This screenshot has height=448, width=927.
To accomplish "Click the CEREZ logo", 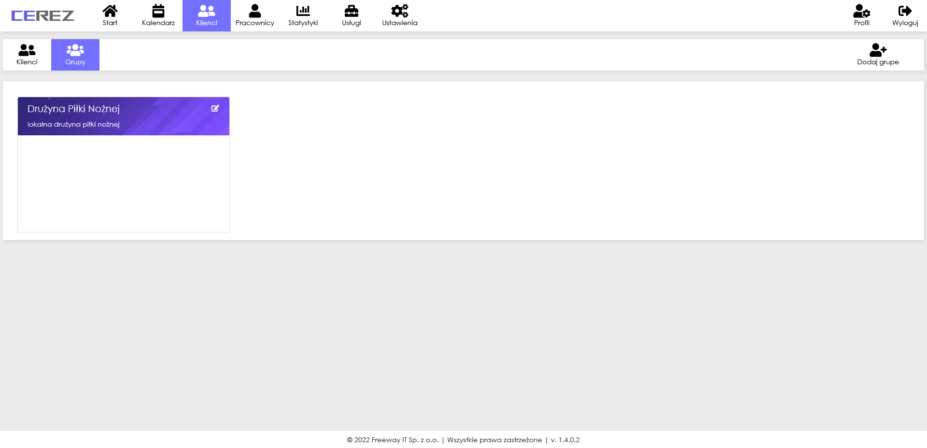I will 42,15.
